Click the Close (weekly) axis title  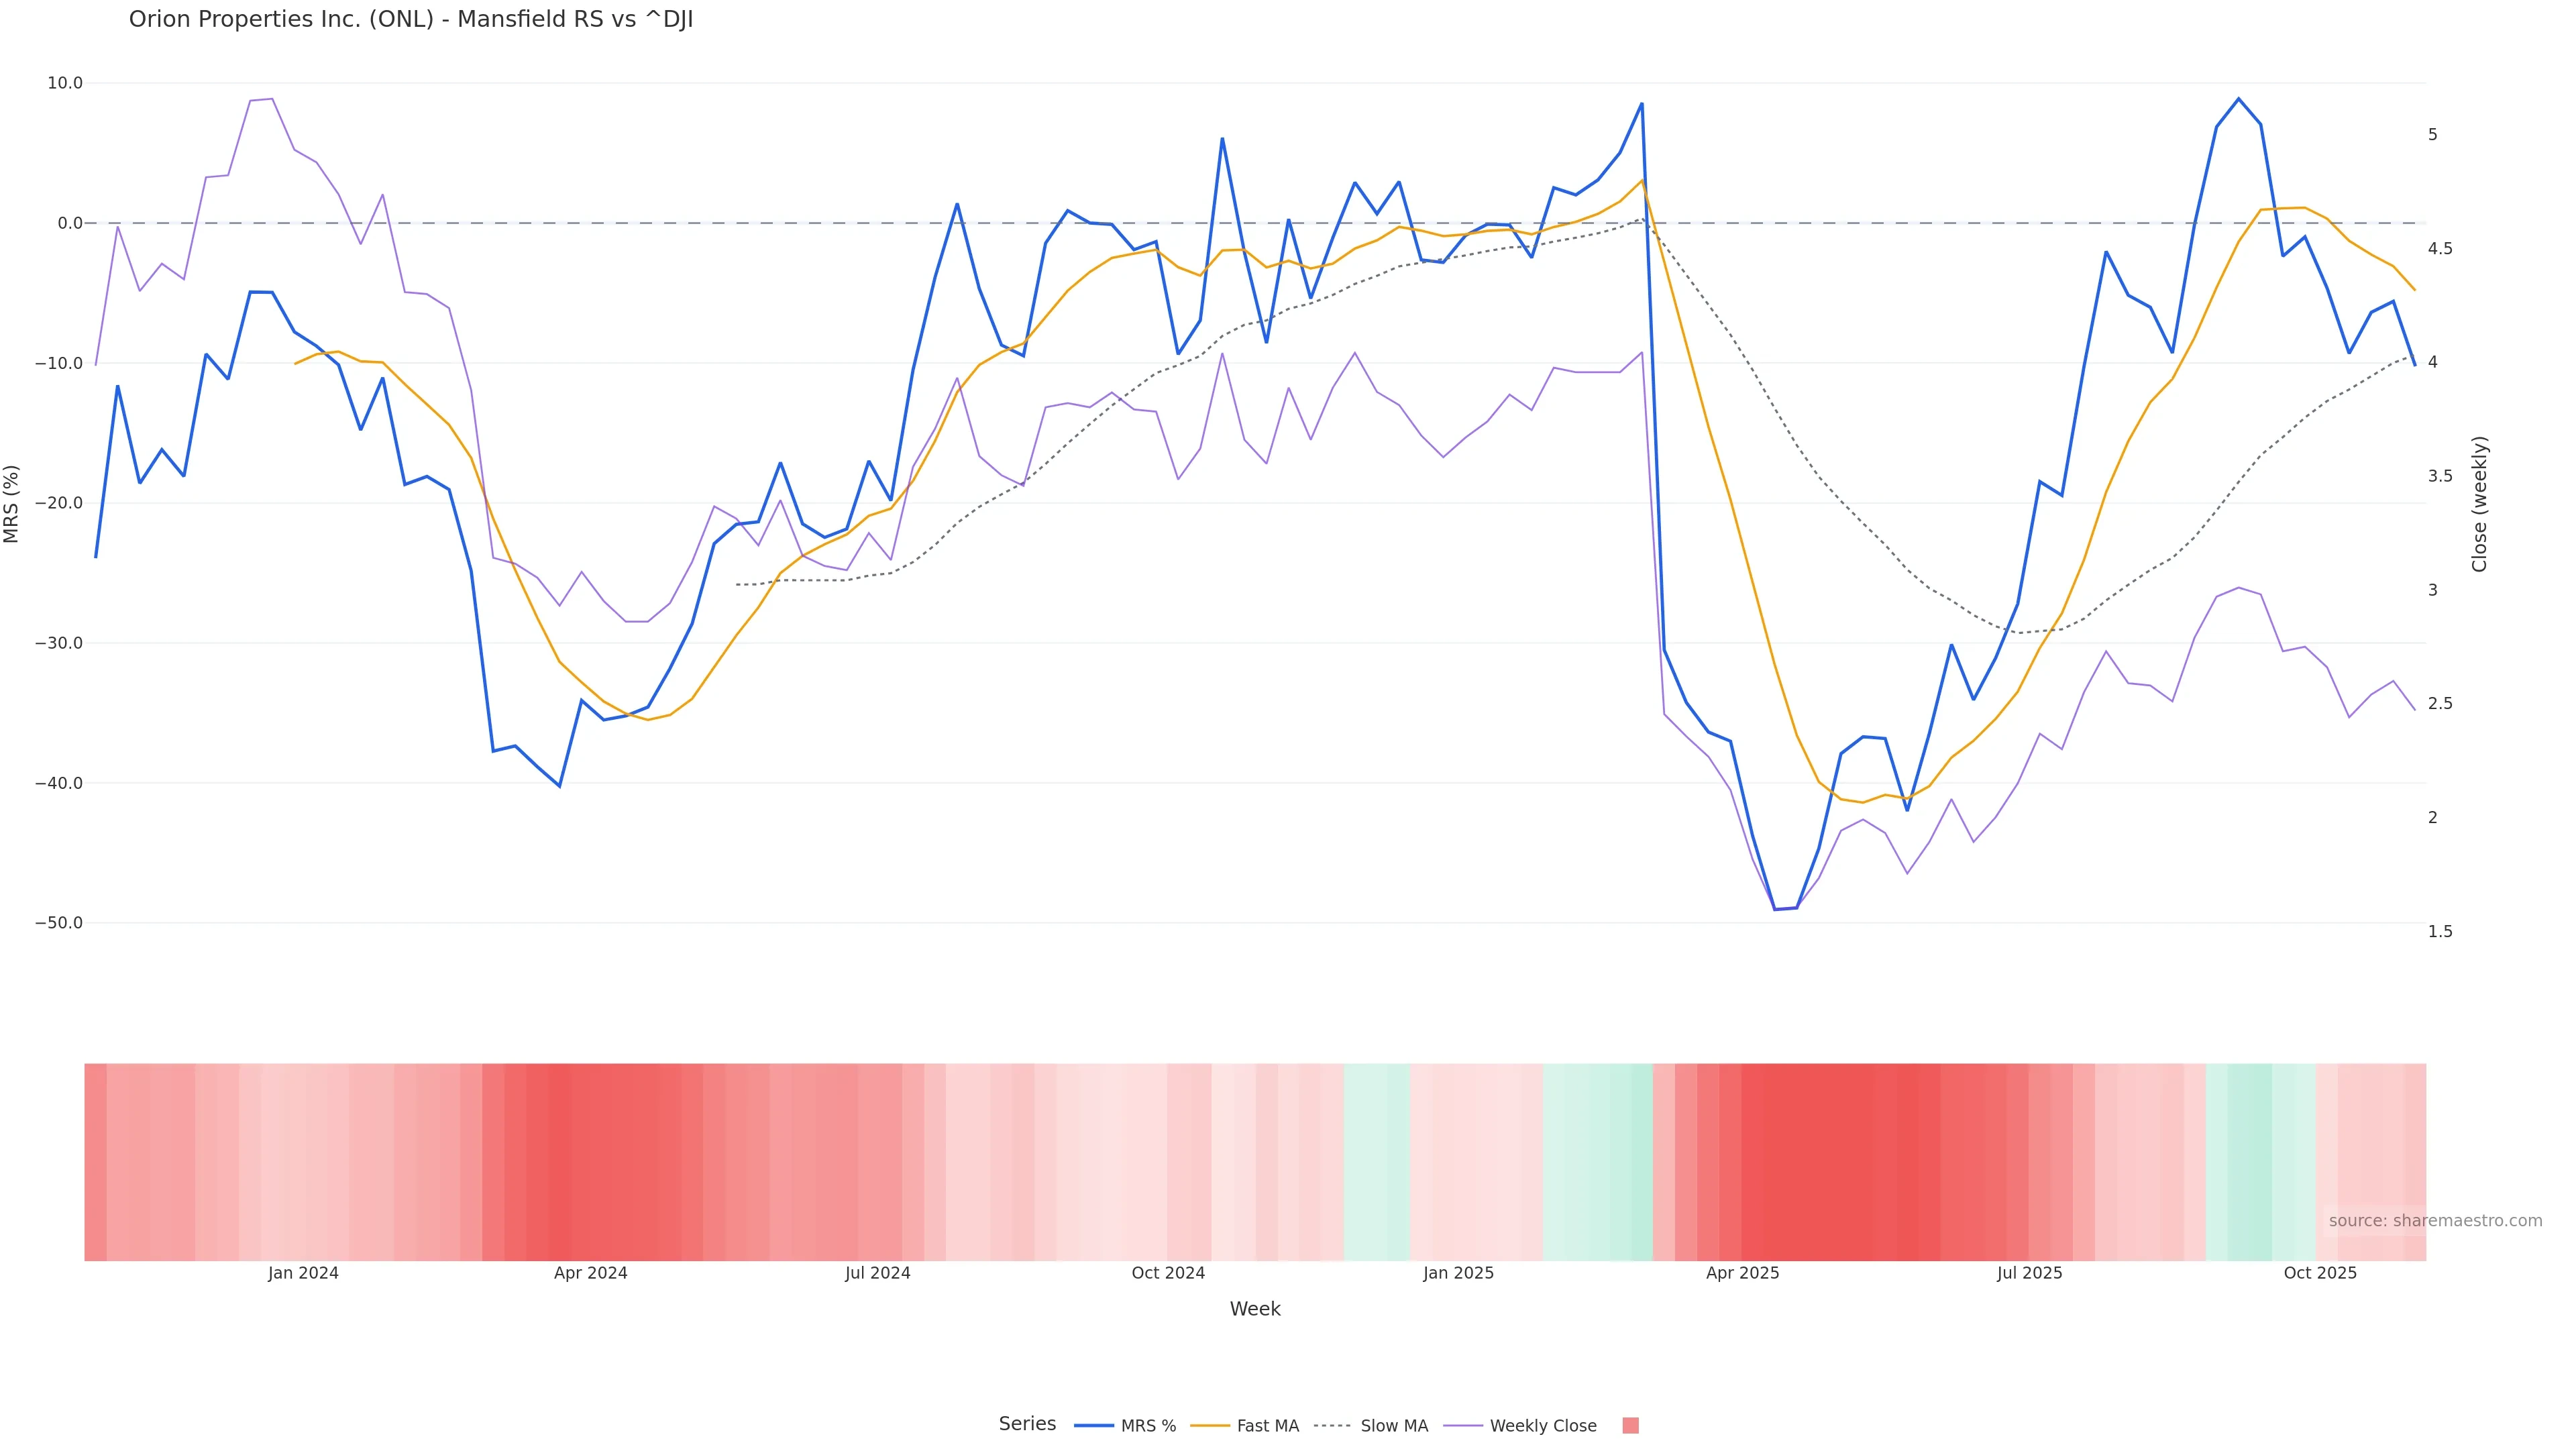(2478, 503)
